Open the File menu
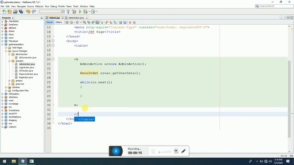Image resolution: width=294 pixels, height=165 pixels. tap(2, 6)
